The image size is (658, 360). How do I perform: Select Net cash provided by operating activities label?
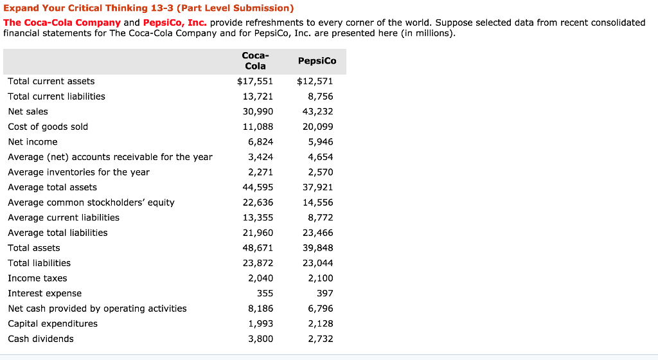click(x=98, y=308)
